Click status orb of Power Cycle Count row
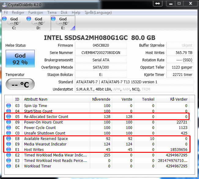 point(9,127)
